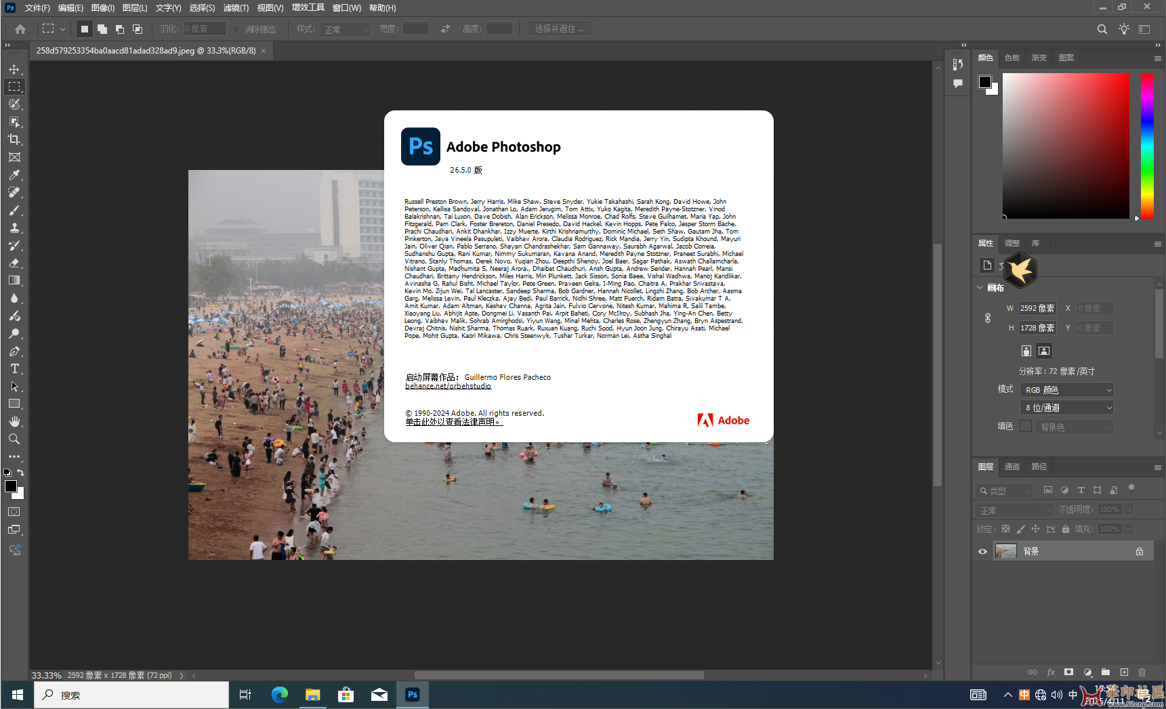Open the Layers panel flyout menu
1166x709 pixels.
1158,467
